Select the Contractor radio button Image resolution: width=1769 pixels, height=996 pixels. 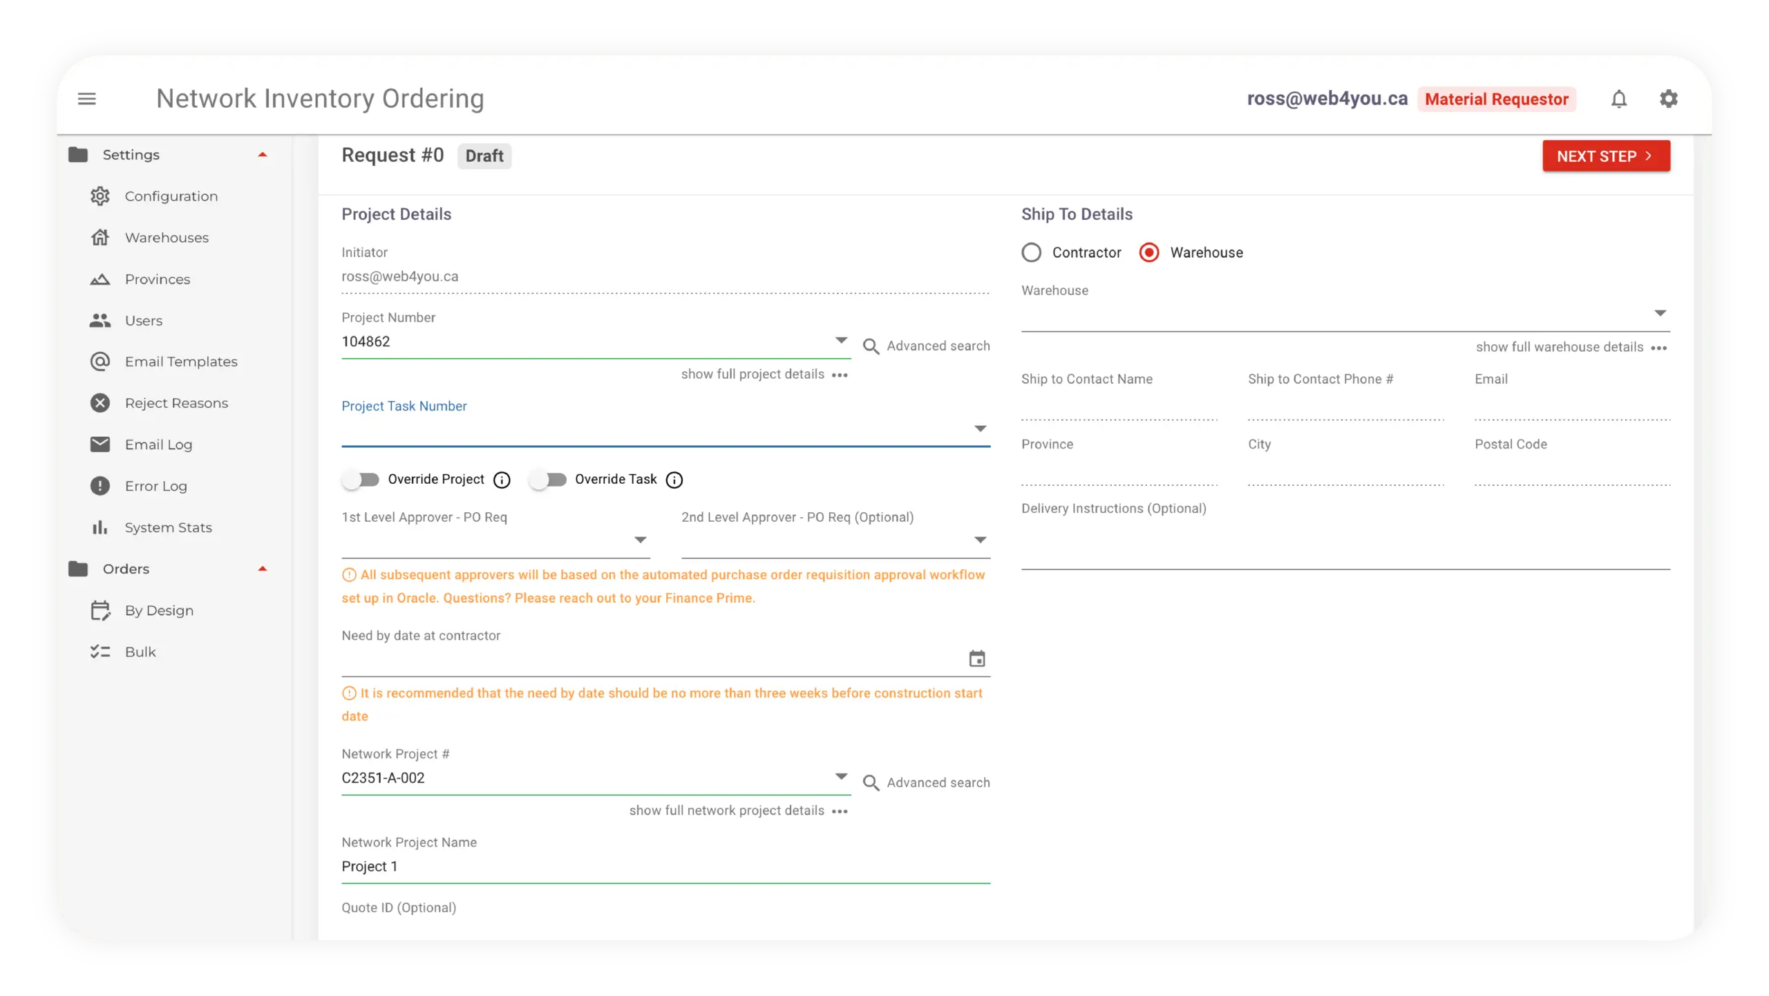1031,253
